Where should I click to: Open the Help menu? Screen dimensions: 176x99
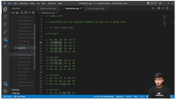pyautogui.click(x=60, y=3)
